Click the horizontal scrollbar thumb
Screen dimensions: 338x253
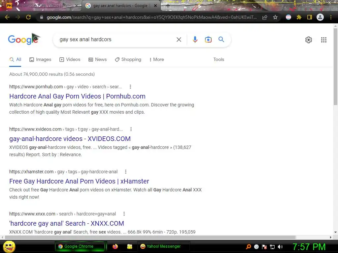[150, 237]
